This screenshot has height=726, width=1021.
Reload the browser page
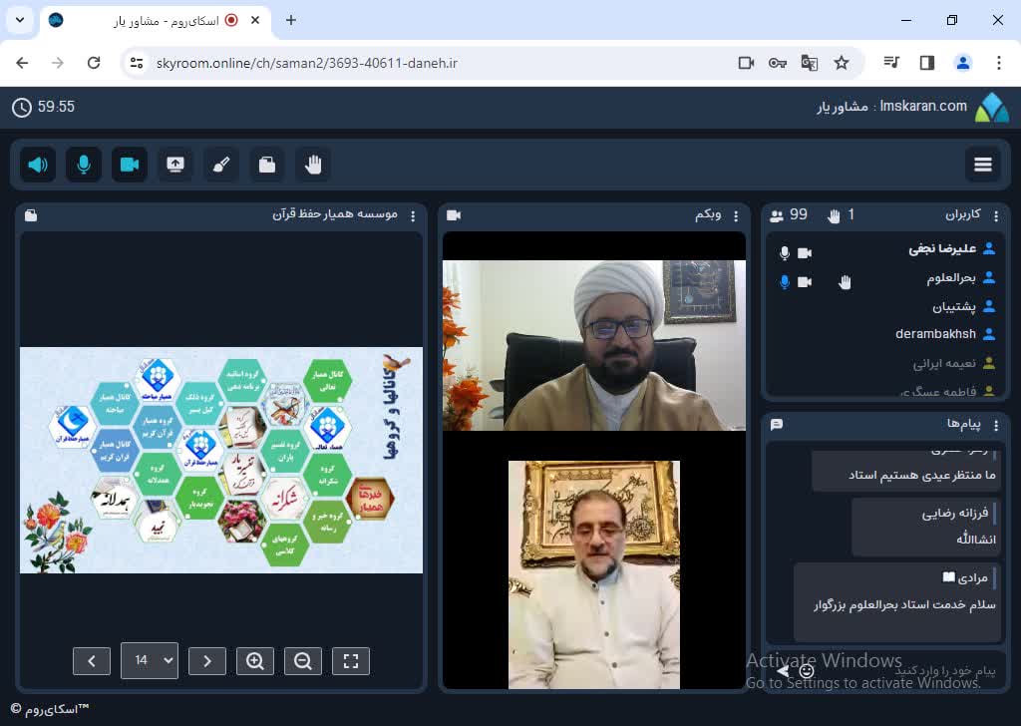(x=94, y=63)
